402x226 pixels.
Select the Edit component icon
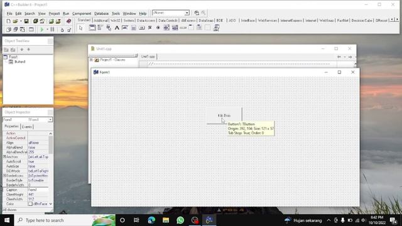125,28
